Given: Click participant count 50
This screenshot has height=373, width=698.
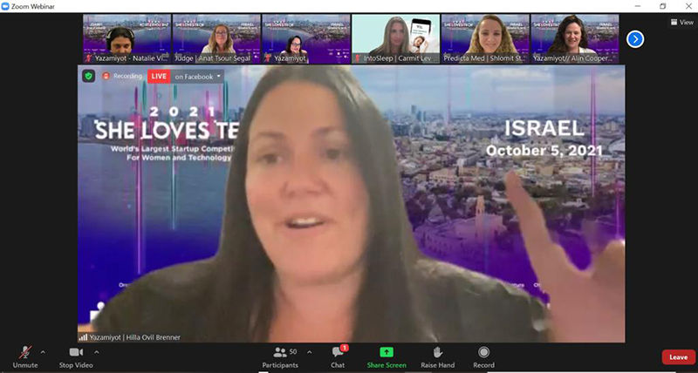Looking at the screenshot, I should [x=293, y=352].
